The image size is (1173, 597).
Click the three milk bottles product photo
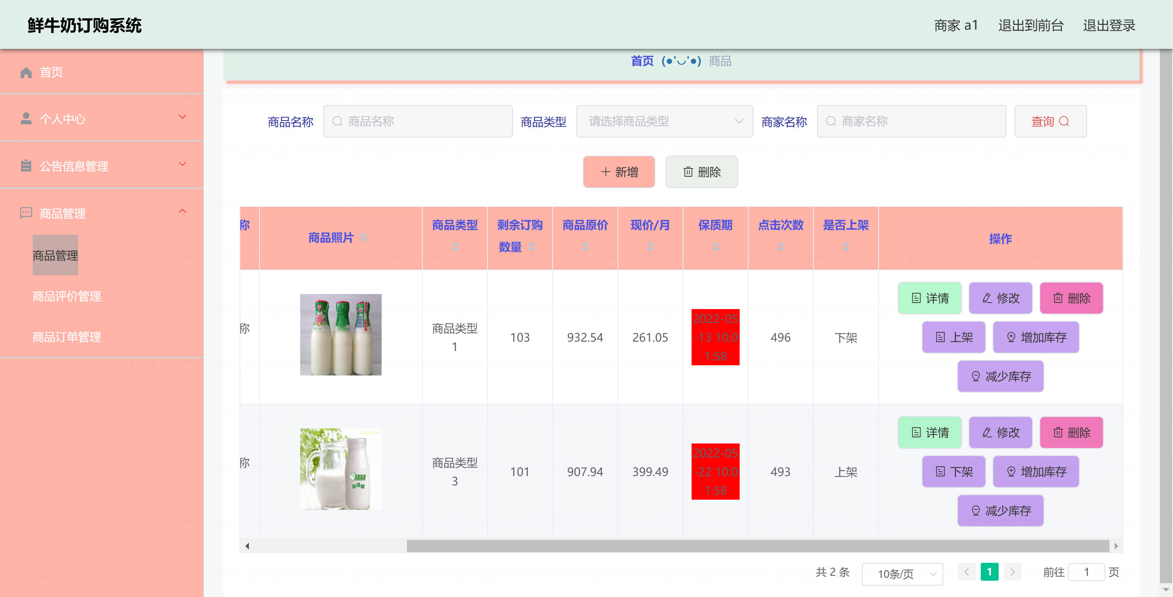point(340,335)
